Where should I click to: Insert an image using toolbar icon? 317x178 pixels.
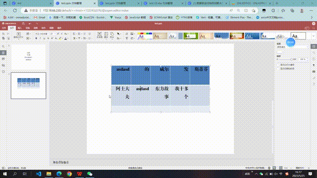click(x=106, y=35)
